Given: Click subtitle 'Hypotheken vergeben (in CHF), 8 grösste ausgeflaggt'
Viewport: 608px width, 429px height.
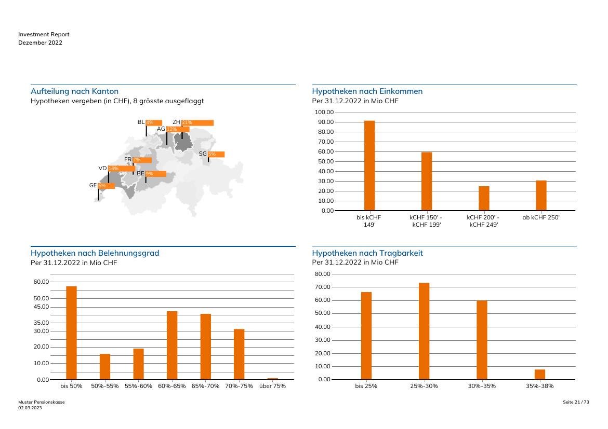Looking at the screenshot, I should 117,101.
